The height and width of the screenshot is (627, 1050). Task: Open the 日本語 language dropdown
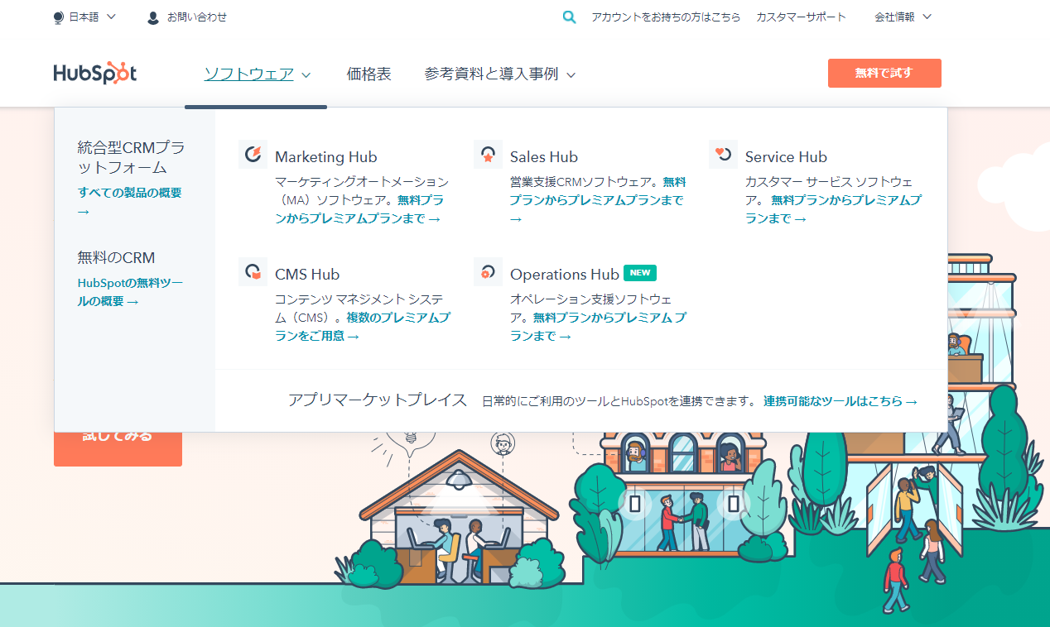(85, 17)
